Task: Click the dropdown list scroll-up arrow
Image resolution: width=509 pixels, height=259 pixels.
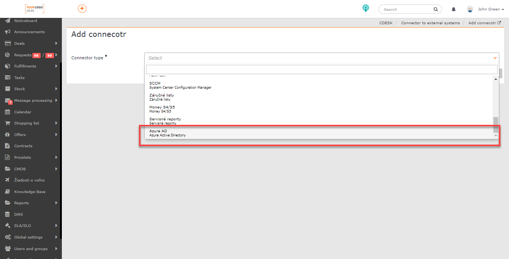Action: [x=496, y=79]
